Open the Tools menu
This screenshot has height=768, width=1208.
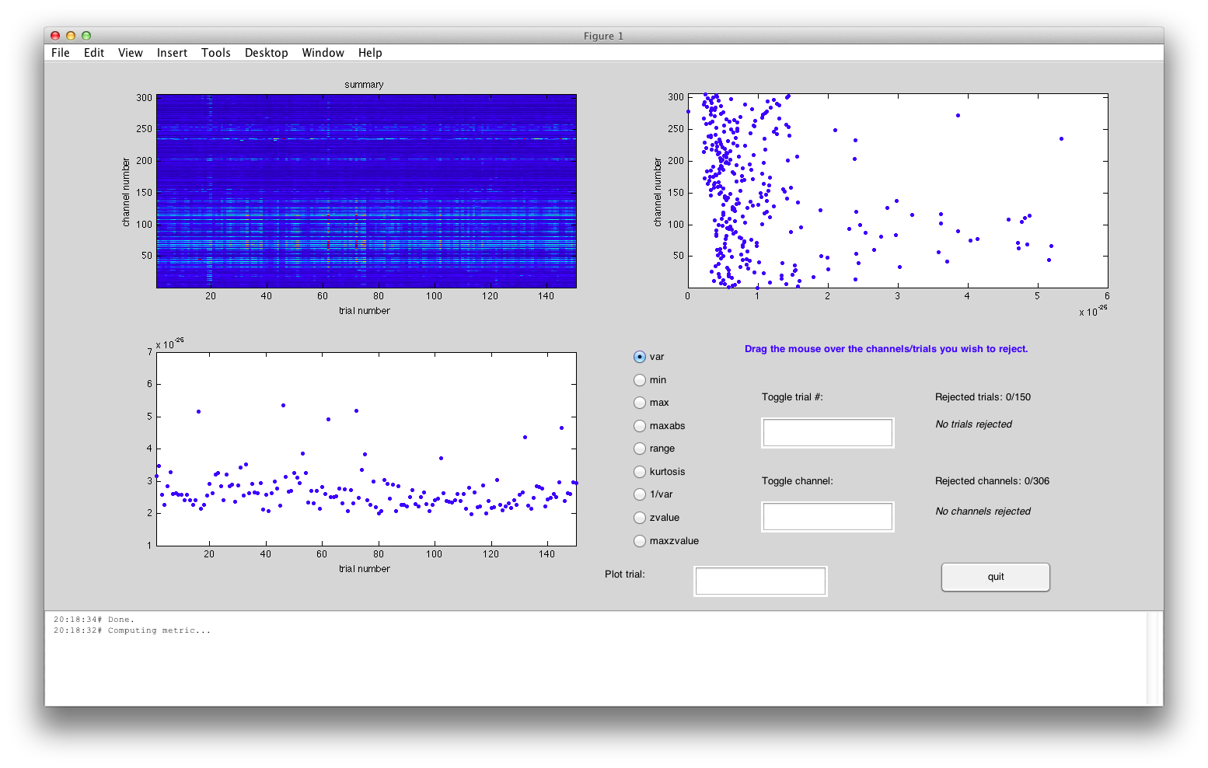[x=215, y=53]
